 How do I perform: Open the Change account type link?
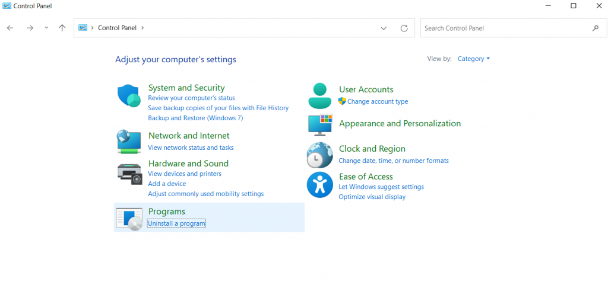click(378, 101)
